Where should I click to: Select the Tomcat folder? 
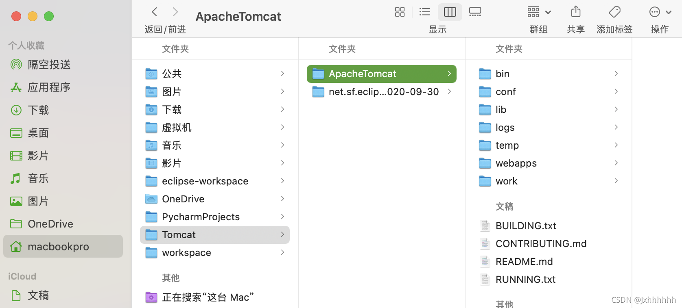214,234
